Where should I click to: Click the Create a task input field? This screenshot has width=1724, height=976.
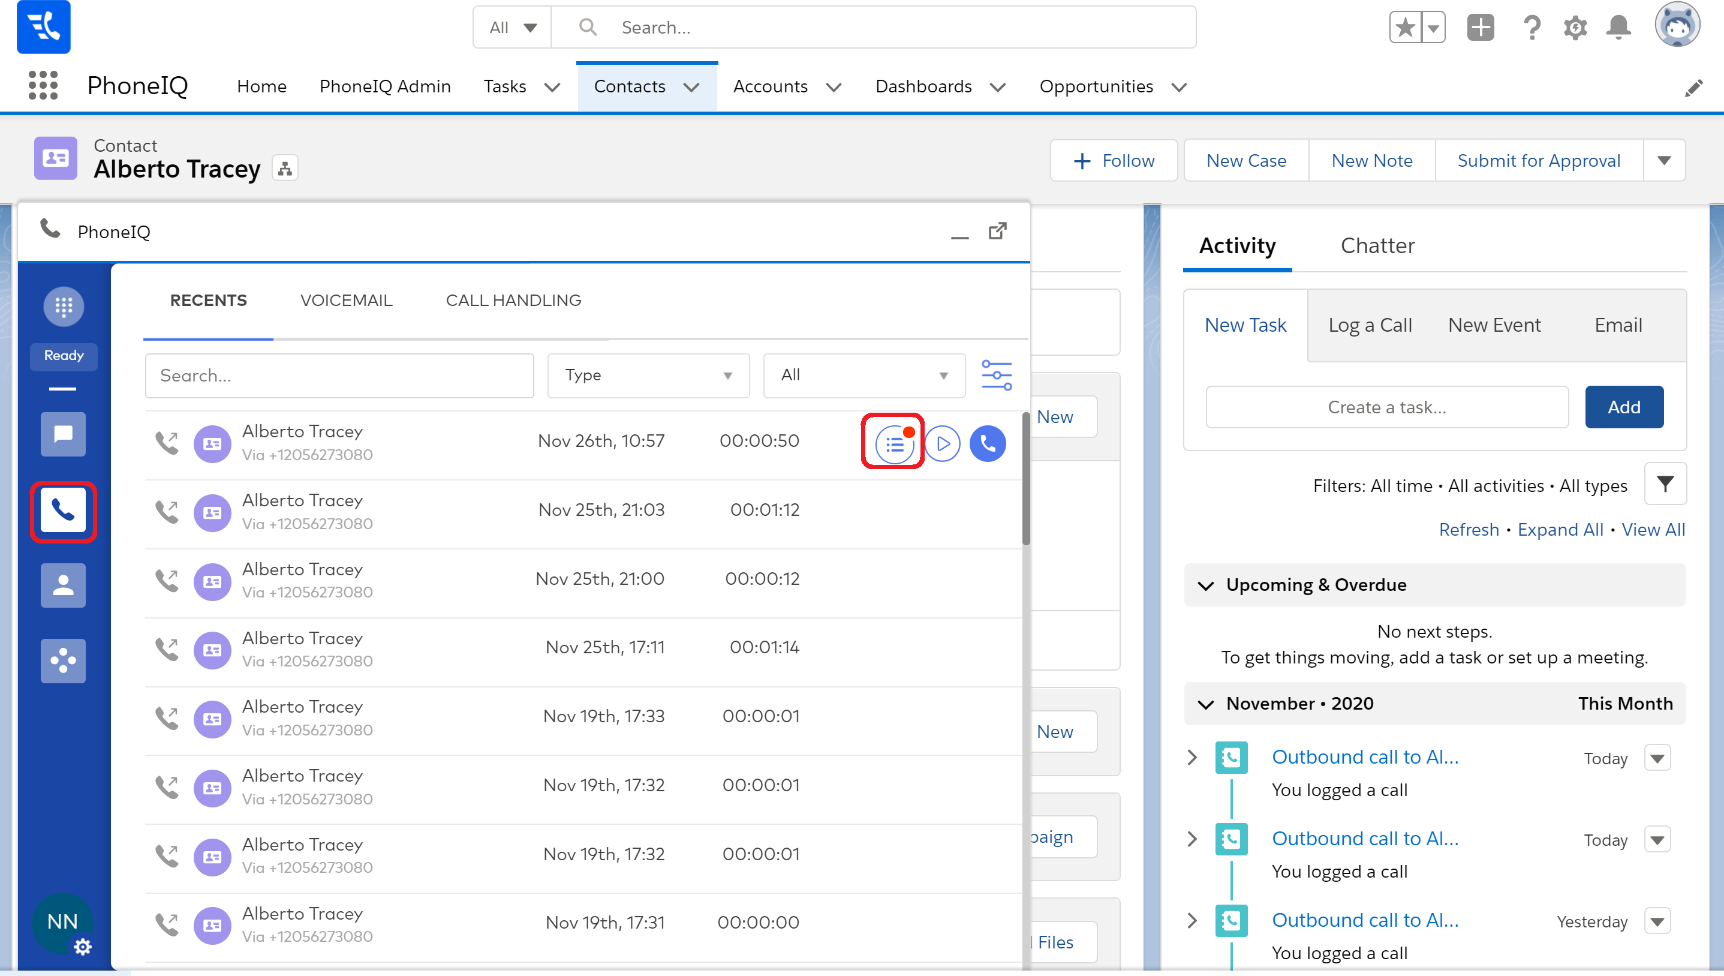[1386, 407]
